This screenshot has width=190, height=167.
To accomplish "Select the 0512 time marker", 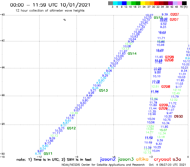I will pos(71,128).
